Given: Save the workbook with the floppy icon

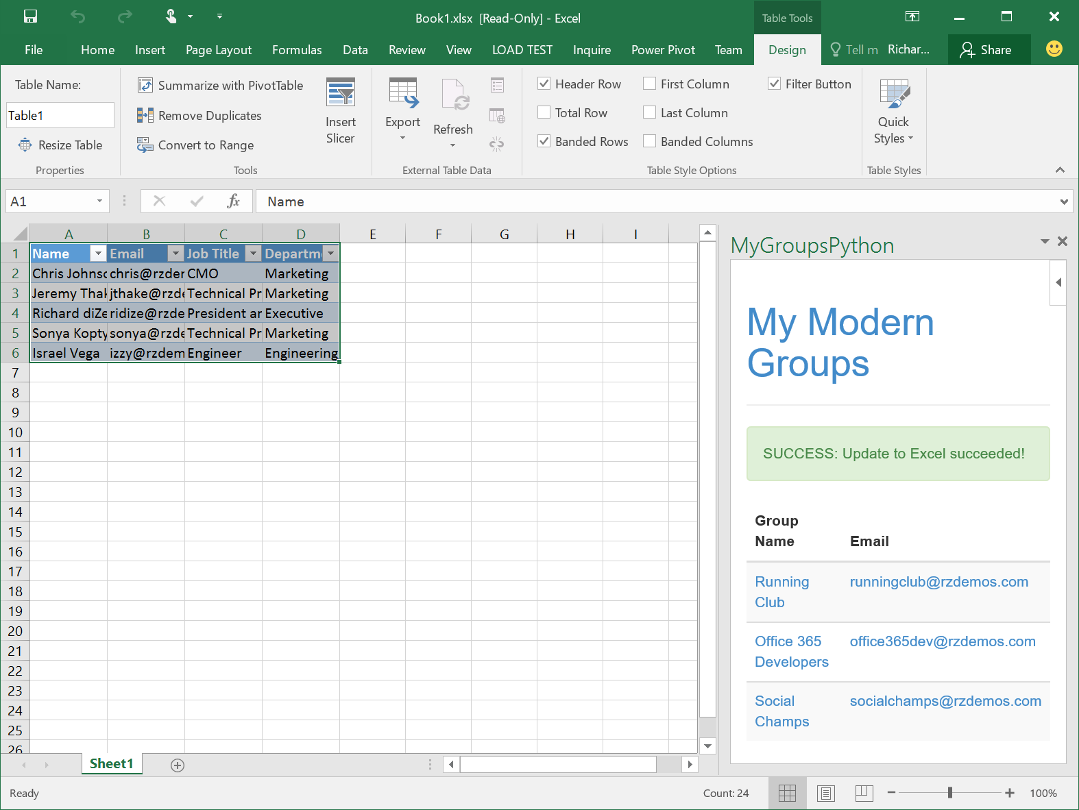Looking at the screenshot, I should (x=30, y=16).
